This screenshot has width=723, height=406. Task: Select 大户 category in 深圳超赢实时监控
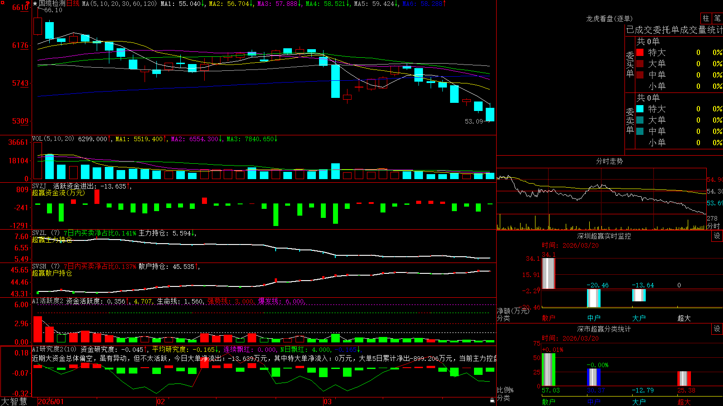click(638, 318)
